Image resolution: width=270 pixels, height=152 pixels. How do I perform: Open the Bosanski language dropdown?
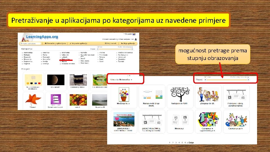[x=128, y=34]
